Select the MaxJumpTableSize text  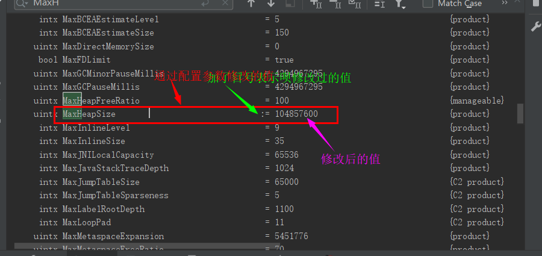tap(101, 182)
